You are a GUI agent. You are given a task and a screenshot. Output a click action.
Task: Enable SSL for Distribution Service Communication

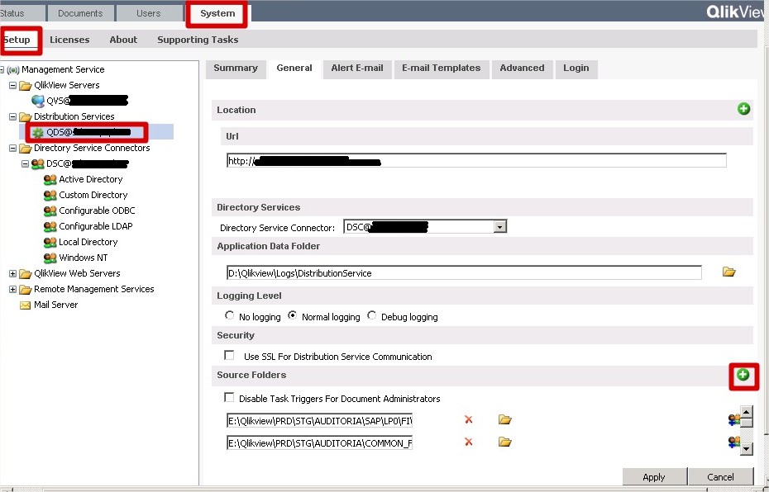(x=229, y=355)
